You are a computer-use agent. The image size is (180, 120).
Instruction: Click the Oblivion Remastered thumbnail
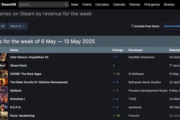(4, 82)
